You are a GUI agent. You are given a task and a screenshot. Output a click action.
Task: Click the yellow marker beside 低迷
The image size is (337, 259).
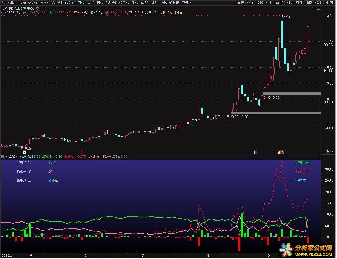click(57, 181)
